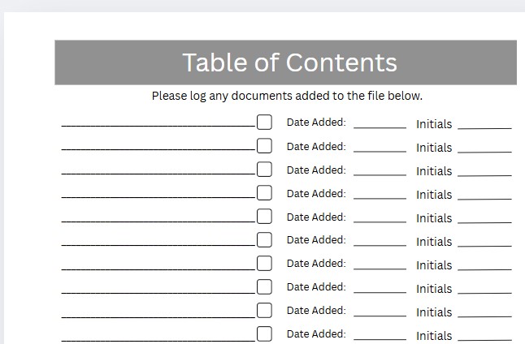
Task: Tick the fourth row's checkbox
Action: pos(264,193)
